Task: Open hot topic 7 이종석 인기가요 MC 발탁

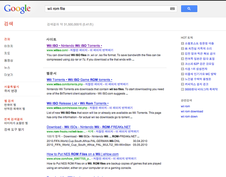Action: point(201,74)
